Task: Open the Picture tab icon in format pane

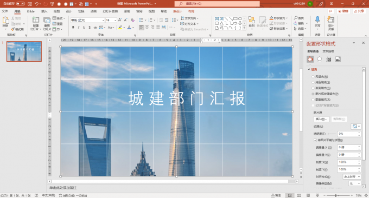Action: [338, 60]
